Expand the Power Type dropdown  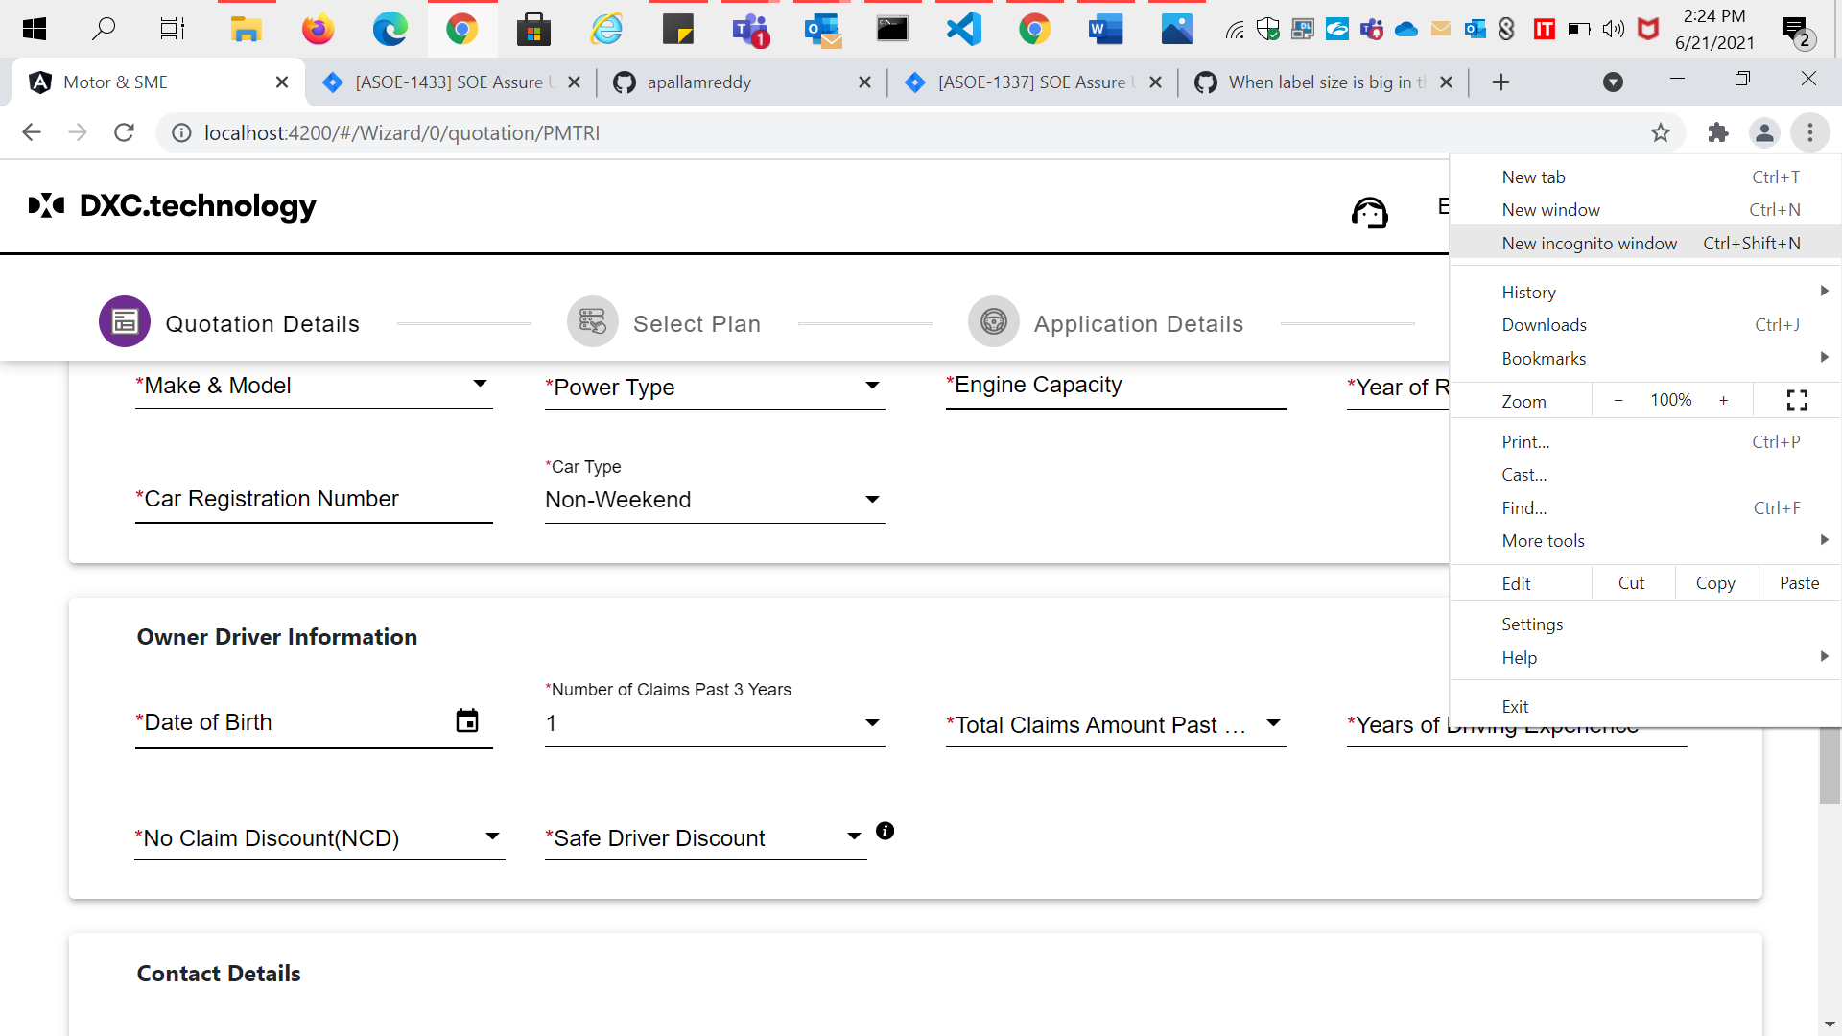click(871, 386)
